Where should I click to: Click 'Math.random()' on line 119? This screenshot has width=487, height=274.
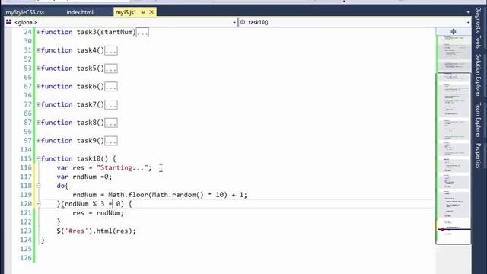click(177, 195)
